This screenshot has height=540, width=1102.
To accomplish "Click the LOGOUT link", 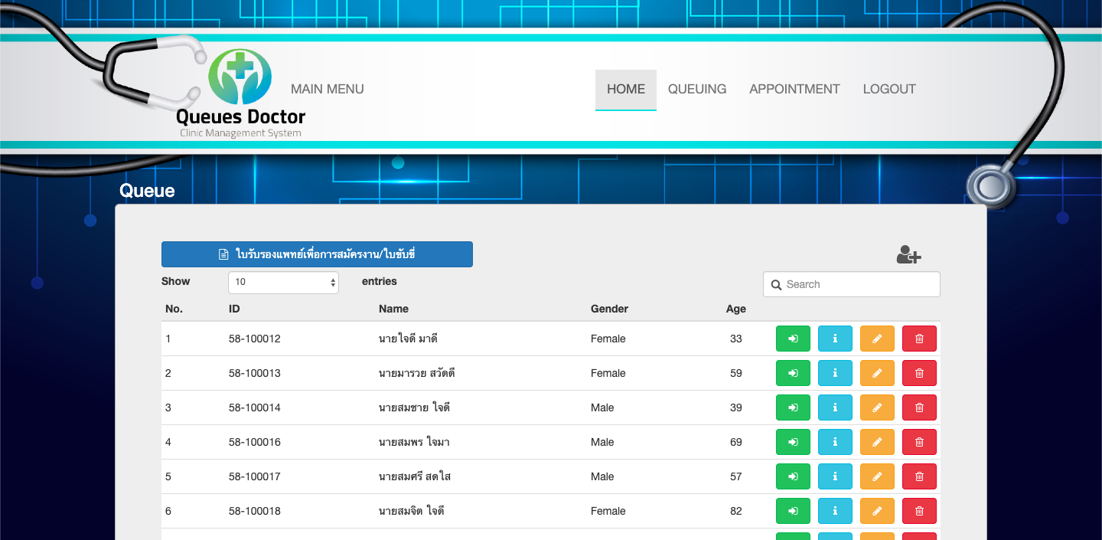I will coord(889,89).
